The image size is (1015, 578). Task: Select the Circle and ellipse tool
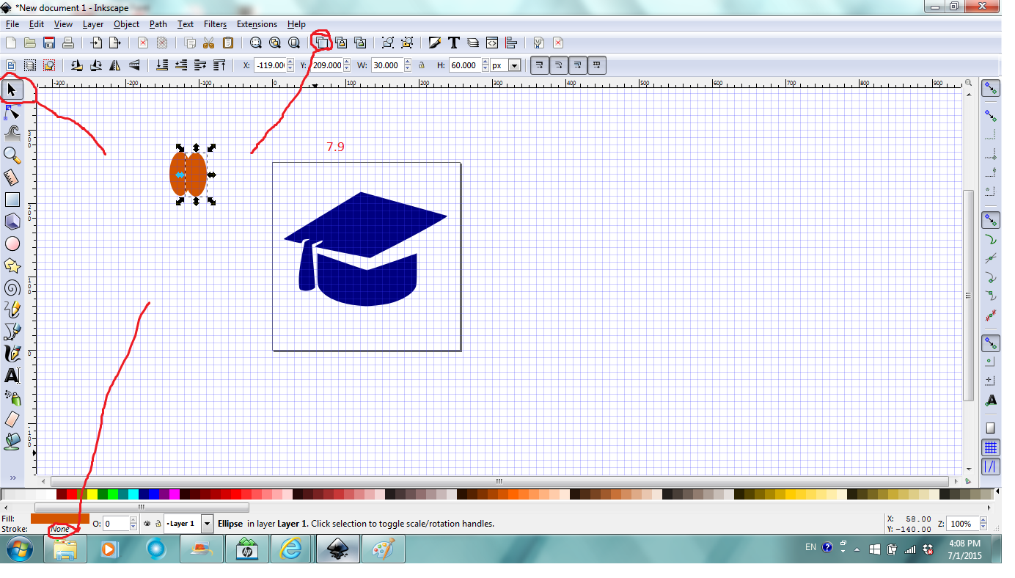[x=12, y=244]
